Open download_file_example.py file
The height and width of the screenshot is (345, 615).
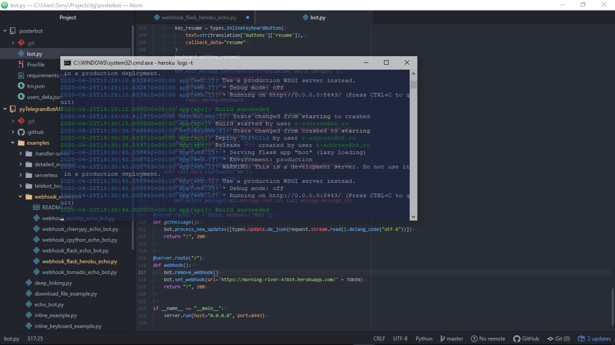66,294
